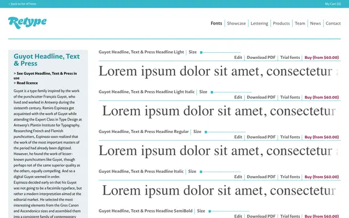
Task: Buy Headline Italic from $60.00
Action: [322, 177]
